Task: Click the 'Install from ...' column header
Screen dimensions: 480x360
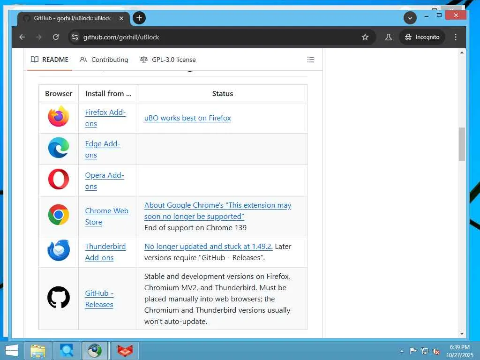Action: 108,93
